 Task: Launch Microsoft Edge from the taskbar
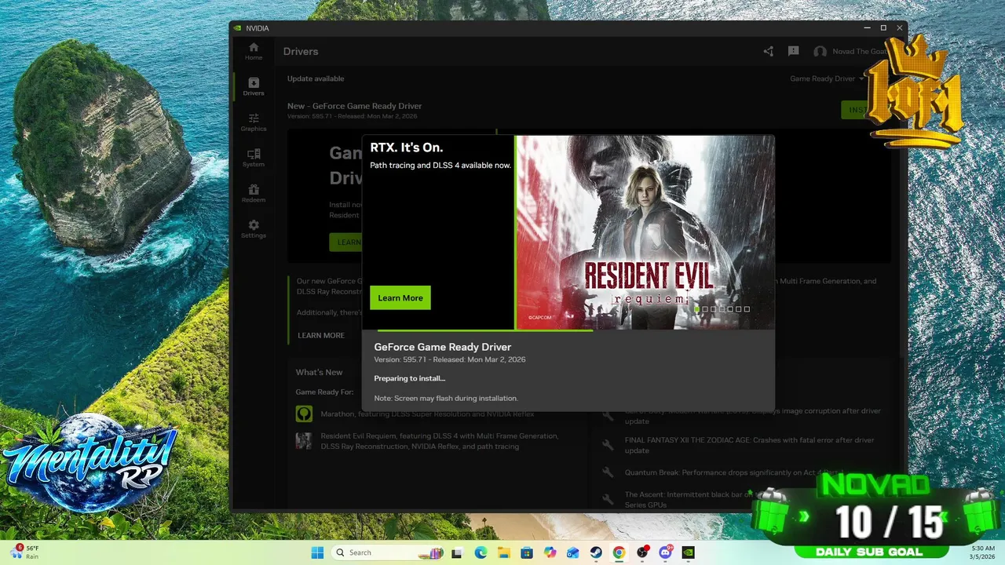point(481,552)
